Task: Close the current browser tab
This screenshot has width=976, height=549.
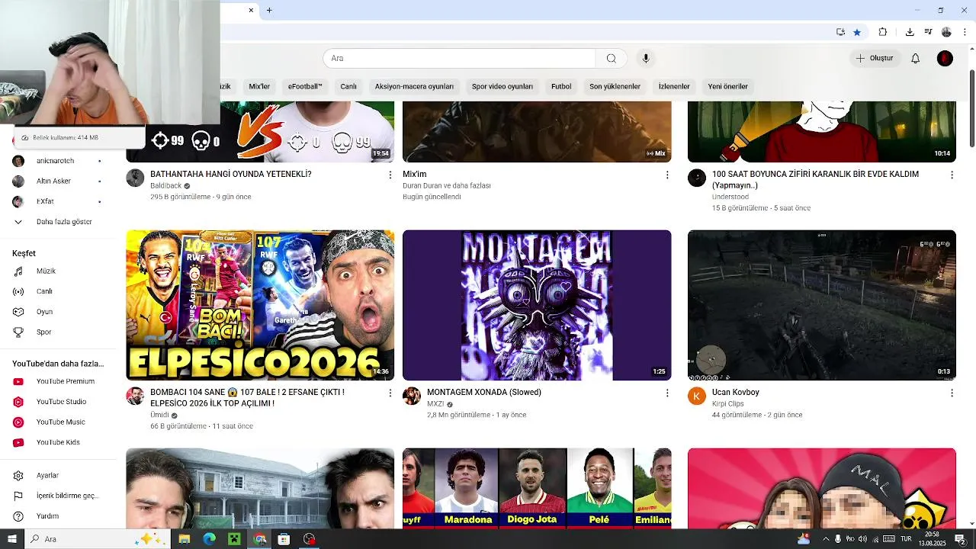Action: coord(251,10)
